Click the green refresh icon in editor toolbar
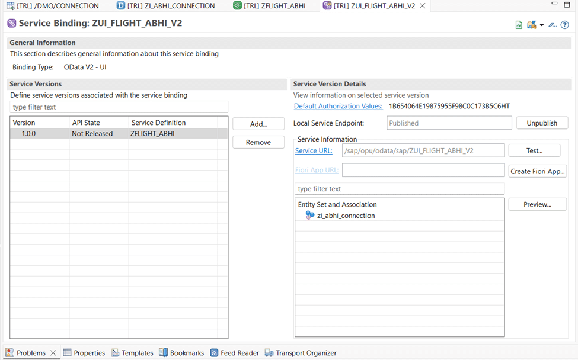The width and height of the screenshot is (578, 360). [519, 25]
